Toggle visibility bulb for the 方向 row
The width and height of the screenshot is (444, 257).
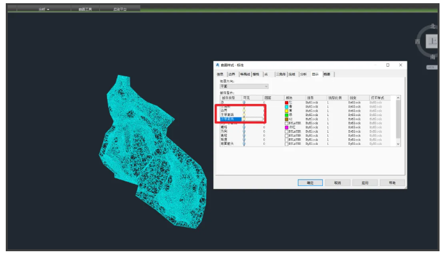click(x=244, y=131)
